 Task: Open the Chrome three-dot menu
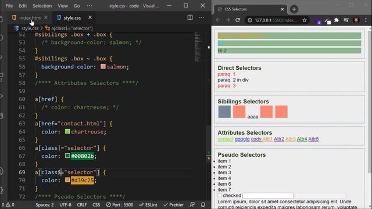tap(366, 20)
